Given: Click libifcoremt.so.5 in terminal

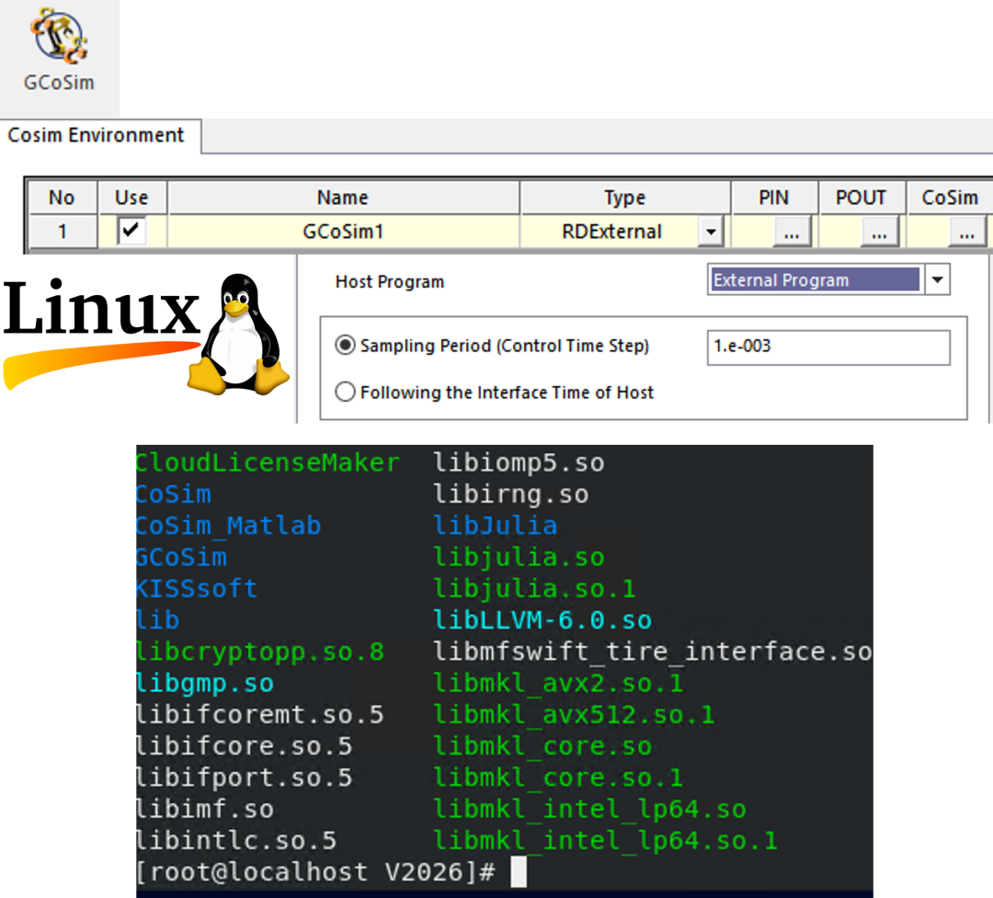Looking at the screenshot, I should click(260, 715).
